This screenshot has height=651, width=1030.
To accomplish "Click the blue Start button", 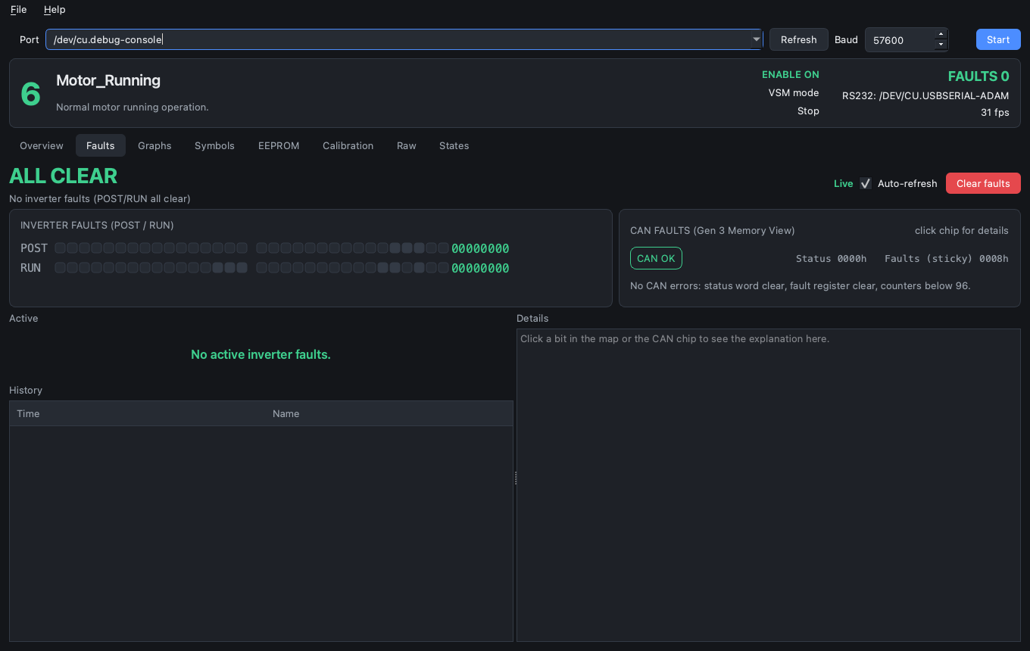I will click(x=998, y=39).
